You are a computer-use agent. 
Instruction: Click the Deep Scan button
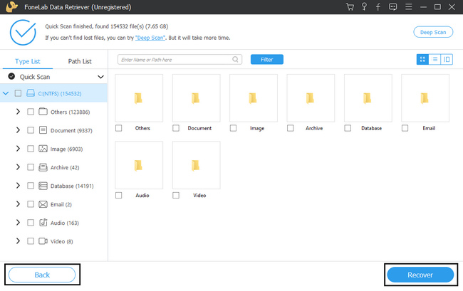point(433,32)
